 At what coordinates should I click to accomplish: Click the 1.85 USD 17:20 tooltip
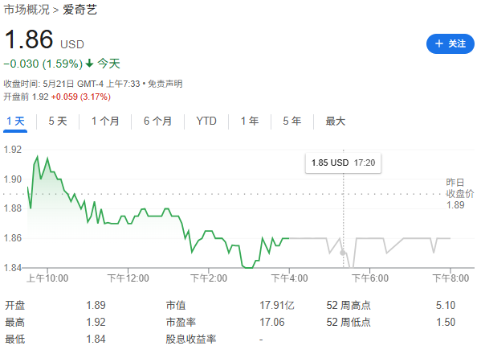(343, 163)
